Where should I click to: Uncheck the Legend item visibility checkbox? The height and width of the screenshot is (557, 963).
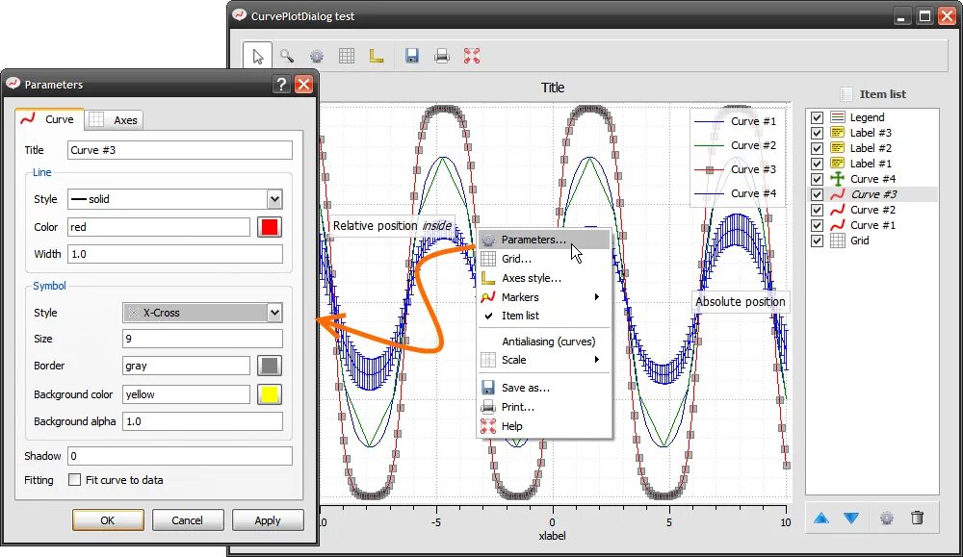pos(817,117)
